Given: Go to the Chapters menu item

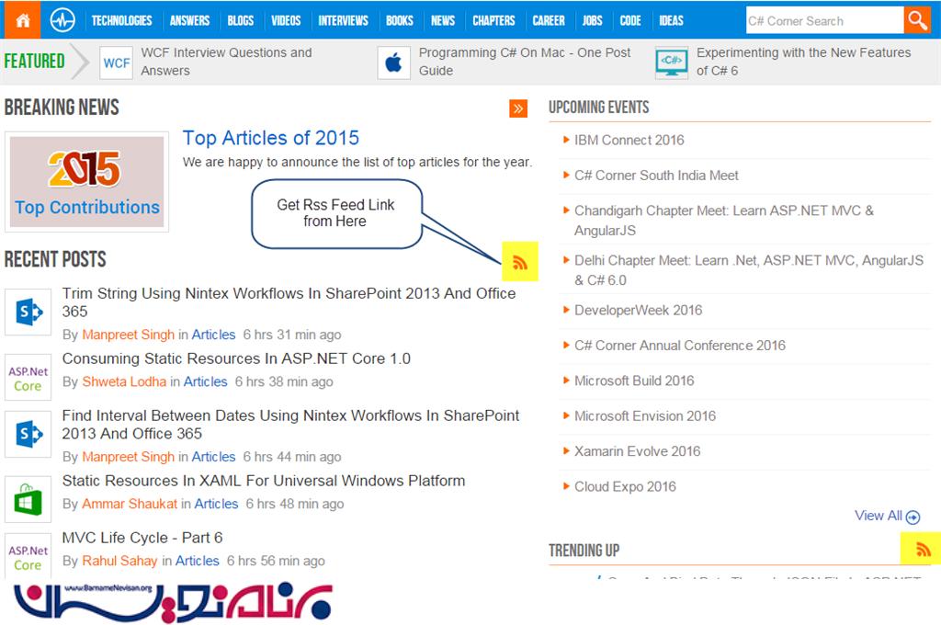Looking at the screenshot, I should pos(493,20).
